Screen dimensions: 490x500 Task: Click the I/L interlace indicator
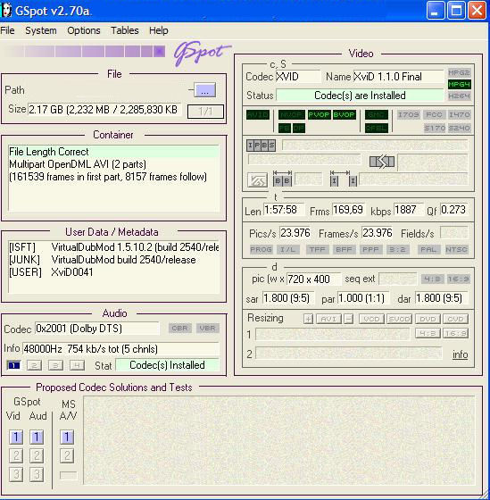point(287,249)
